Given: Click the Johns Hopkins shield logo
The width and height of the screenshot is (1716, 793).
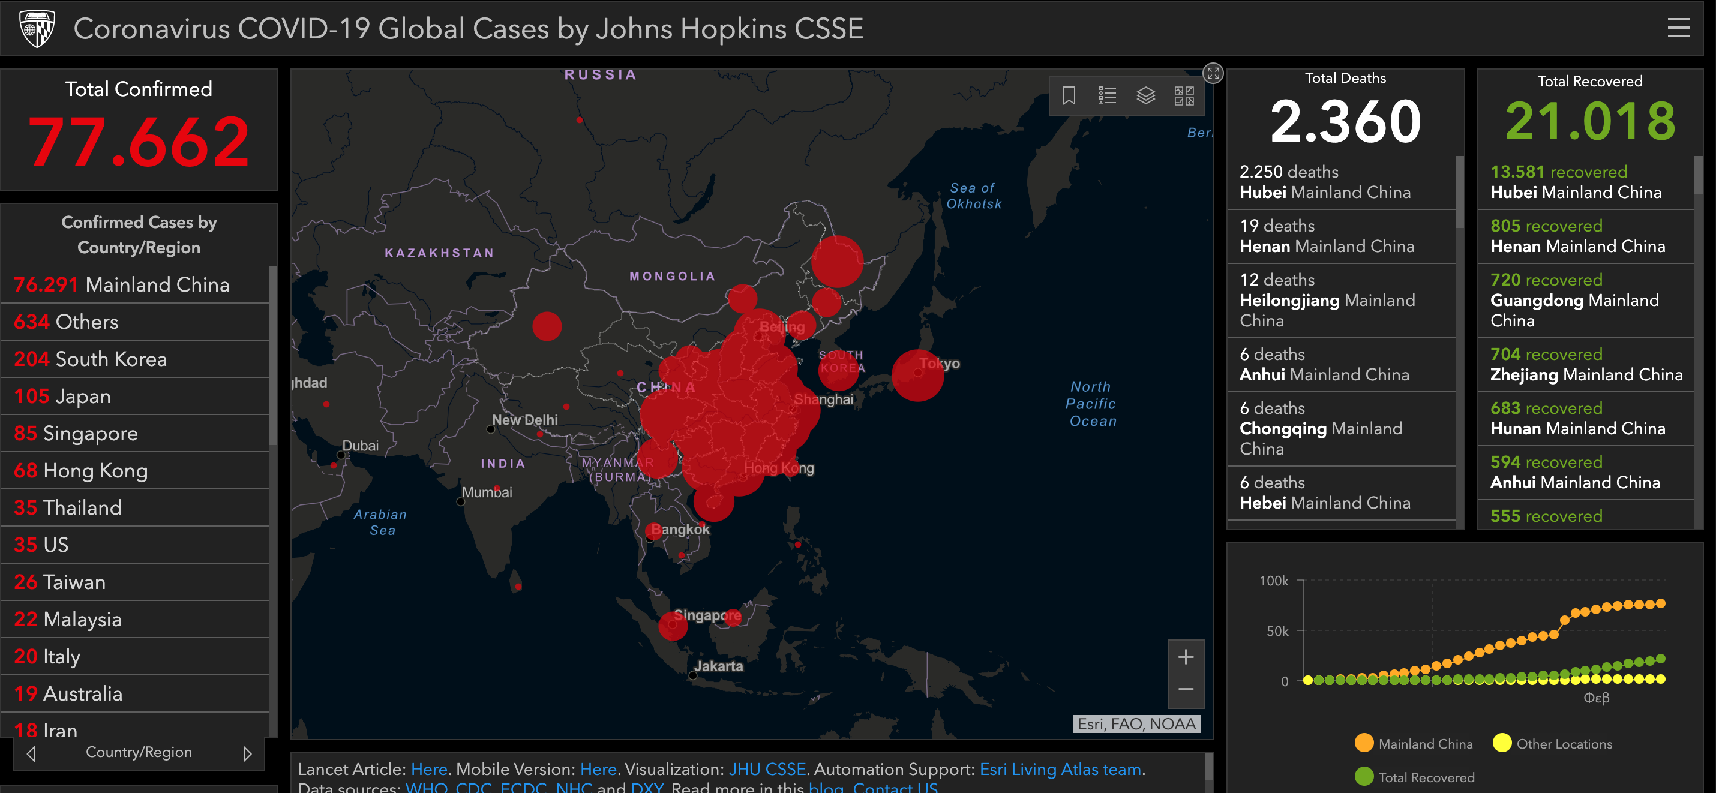Looking at the screenshot, I should point(37,28).
